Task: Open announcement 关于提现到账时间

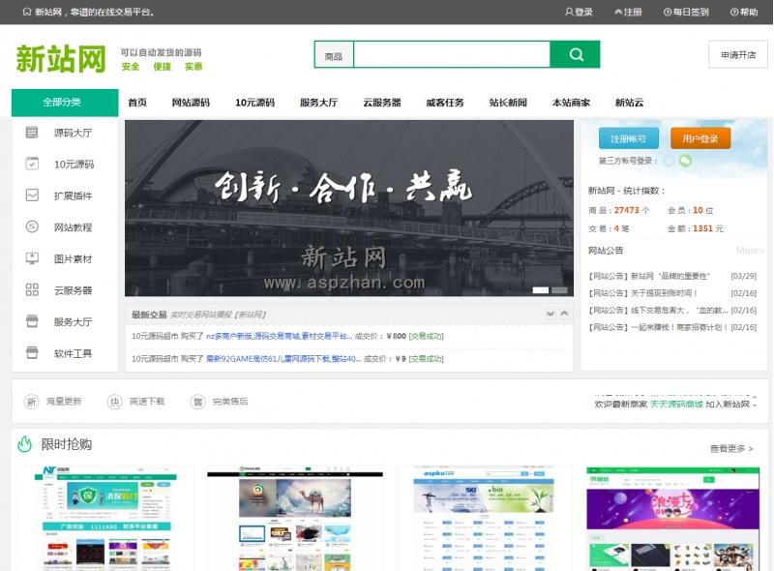Action: tap(642, 293)
